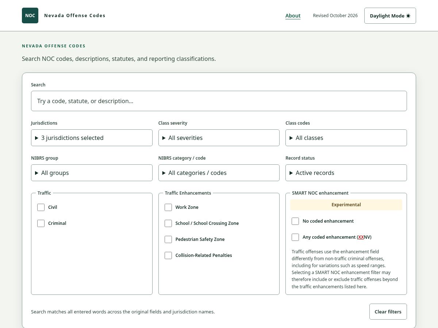The width and height of the screenshot is (438, 328).
Task: Toggle Daylight Mode button
Action: pos(390,16)
